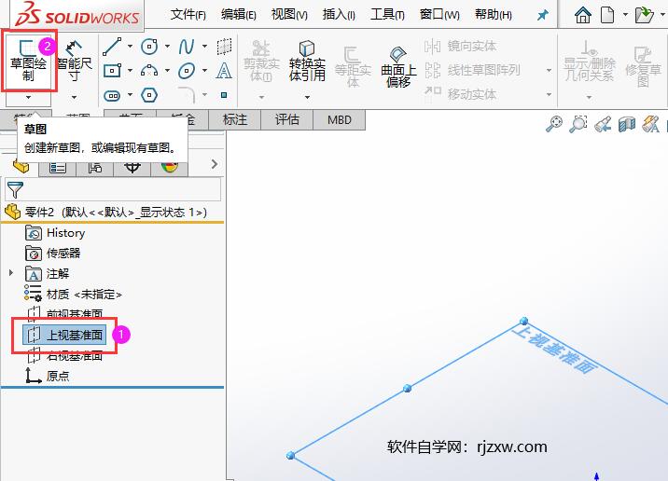
Task: Open 草图绘制 dropdown arrow
Action: pyautogui.click(x=28, y=98)
